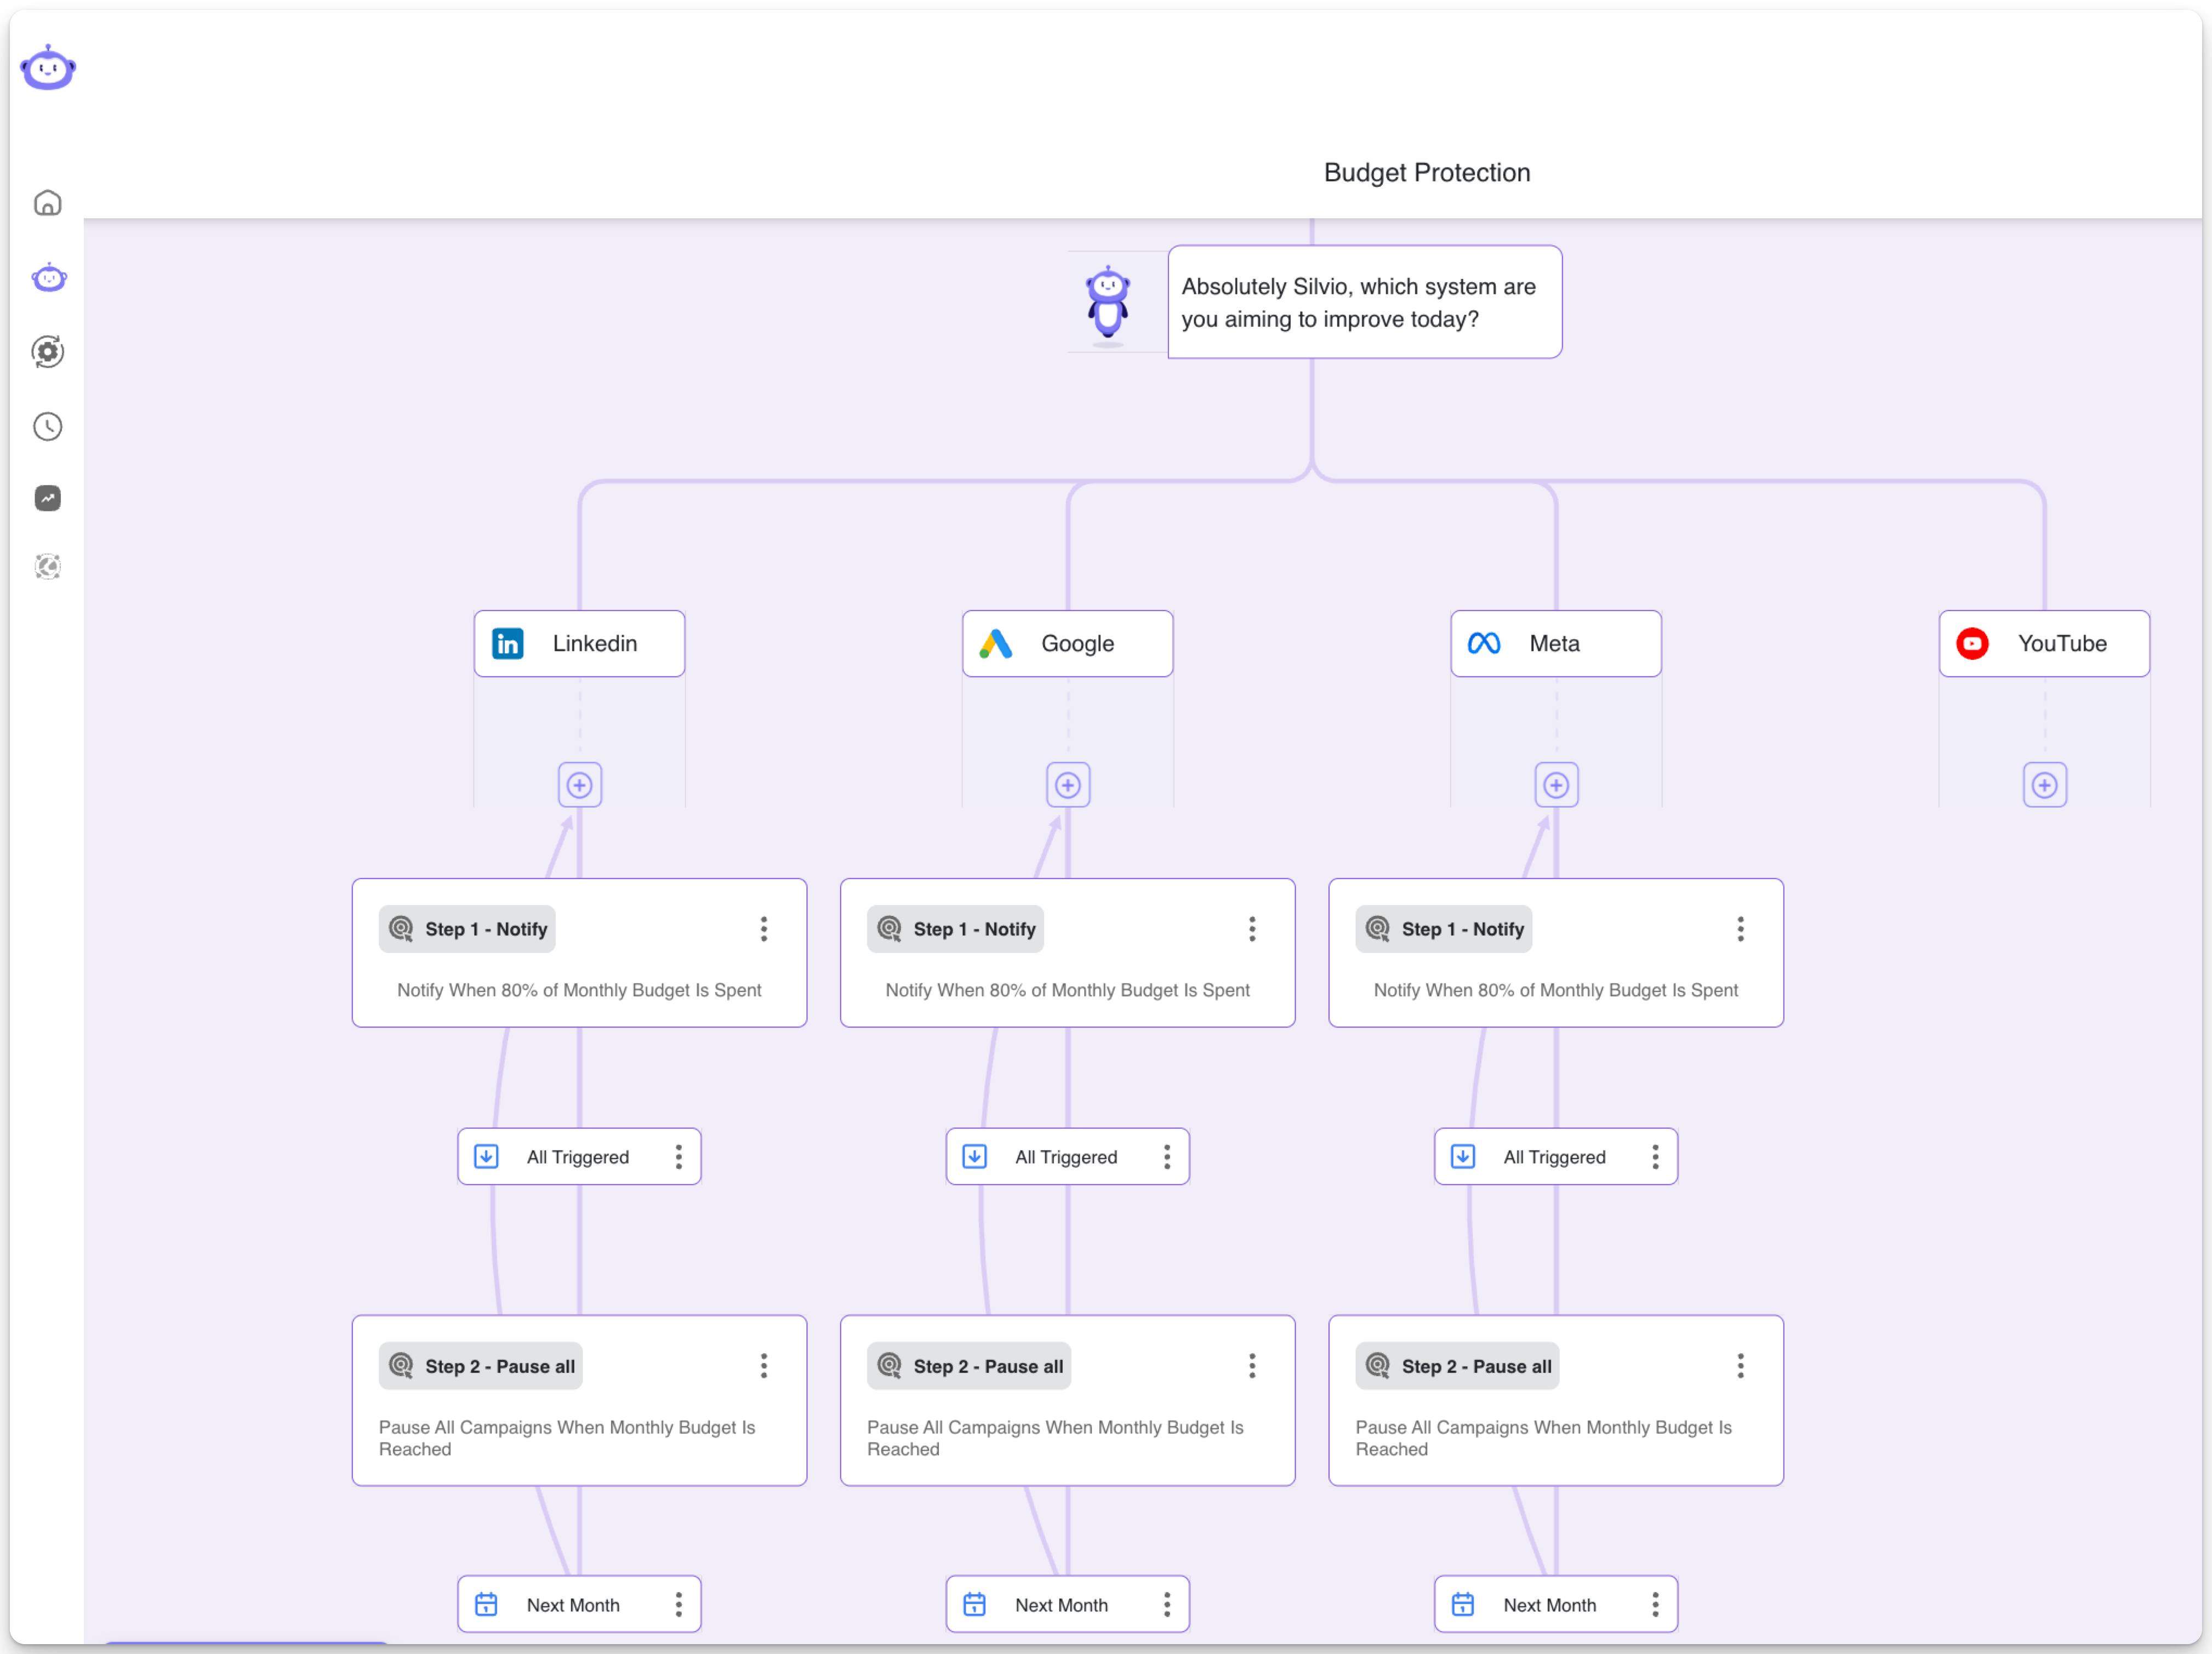Add a step under YouTube with plus
The width and height of the screenshot is (2212, 1654).
click(2044, 785)
